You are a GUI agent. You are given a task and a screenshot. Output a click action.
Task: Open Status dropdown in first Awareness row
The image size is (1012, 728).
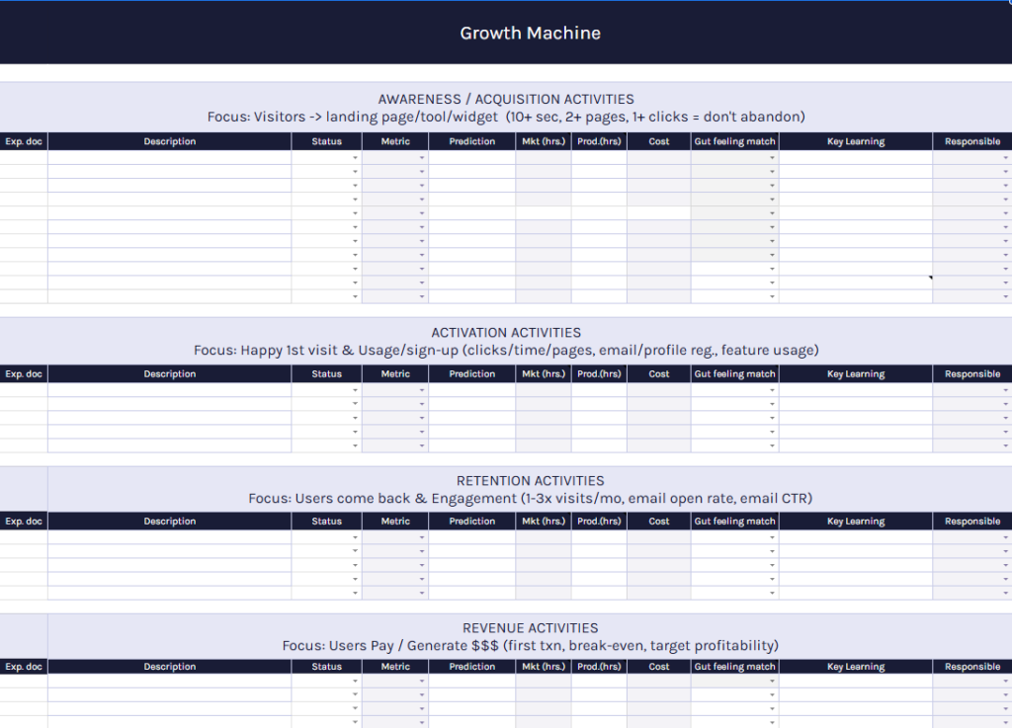click(x=355, y=158)
